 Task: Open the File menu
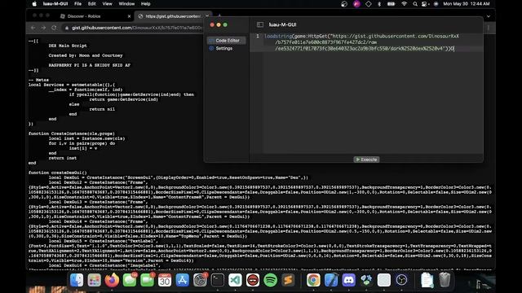click(78, 4)
